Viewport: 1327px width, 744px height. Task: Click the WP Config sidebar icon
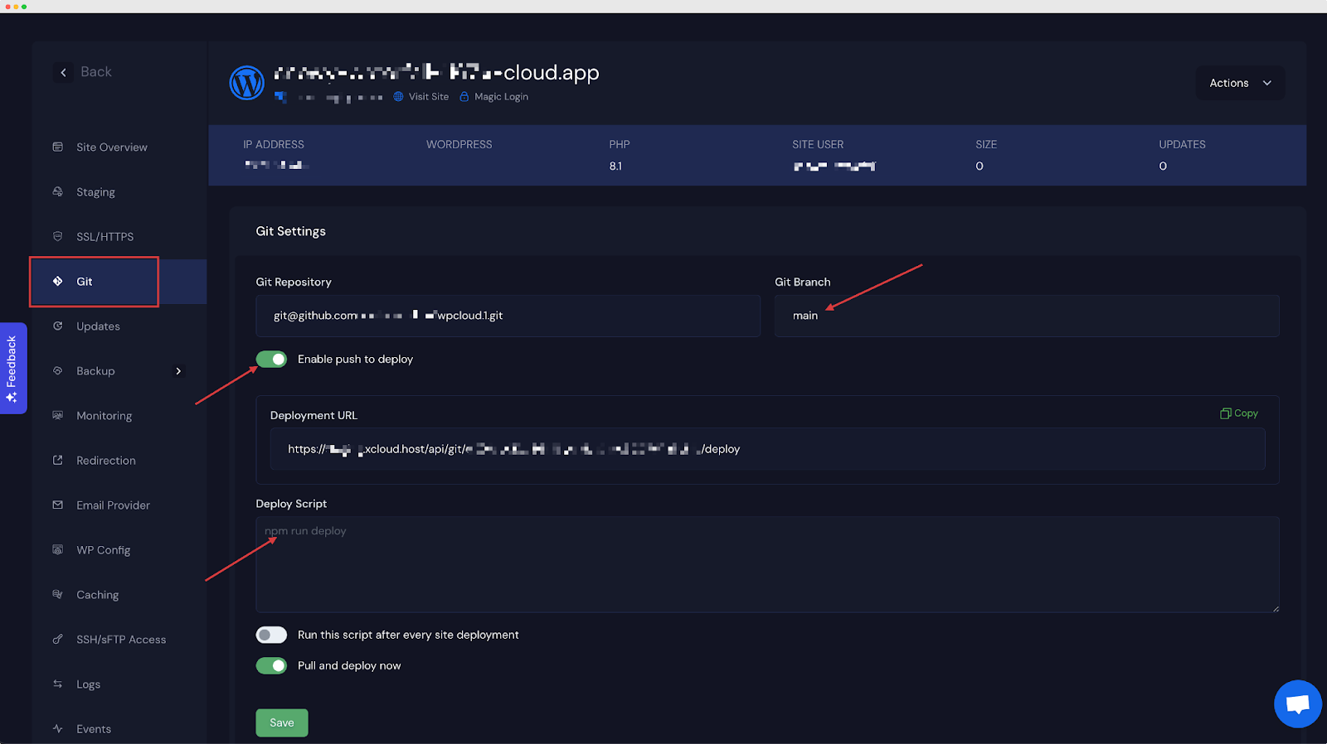coord(57,549)
